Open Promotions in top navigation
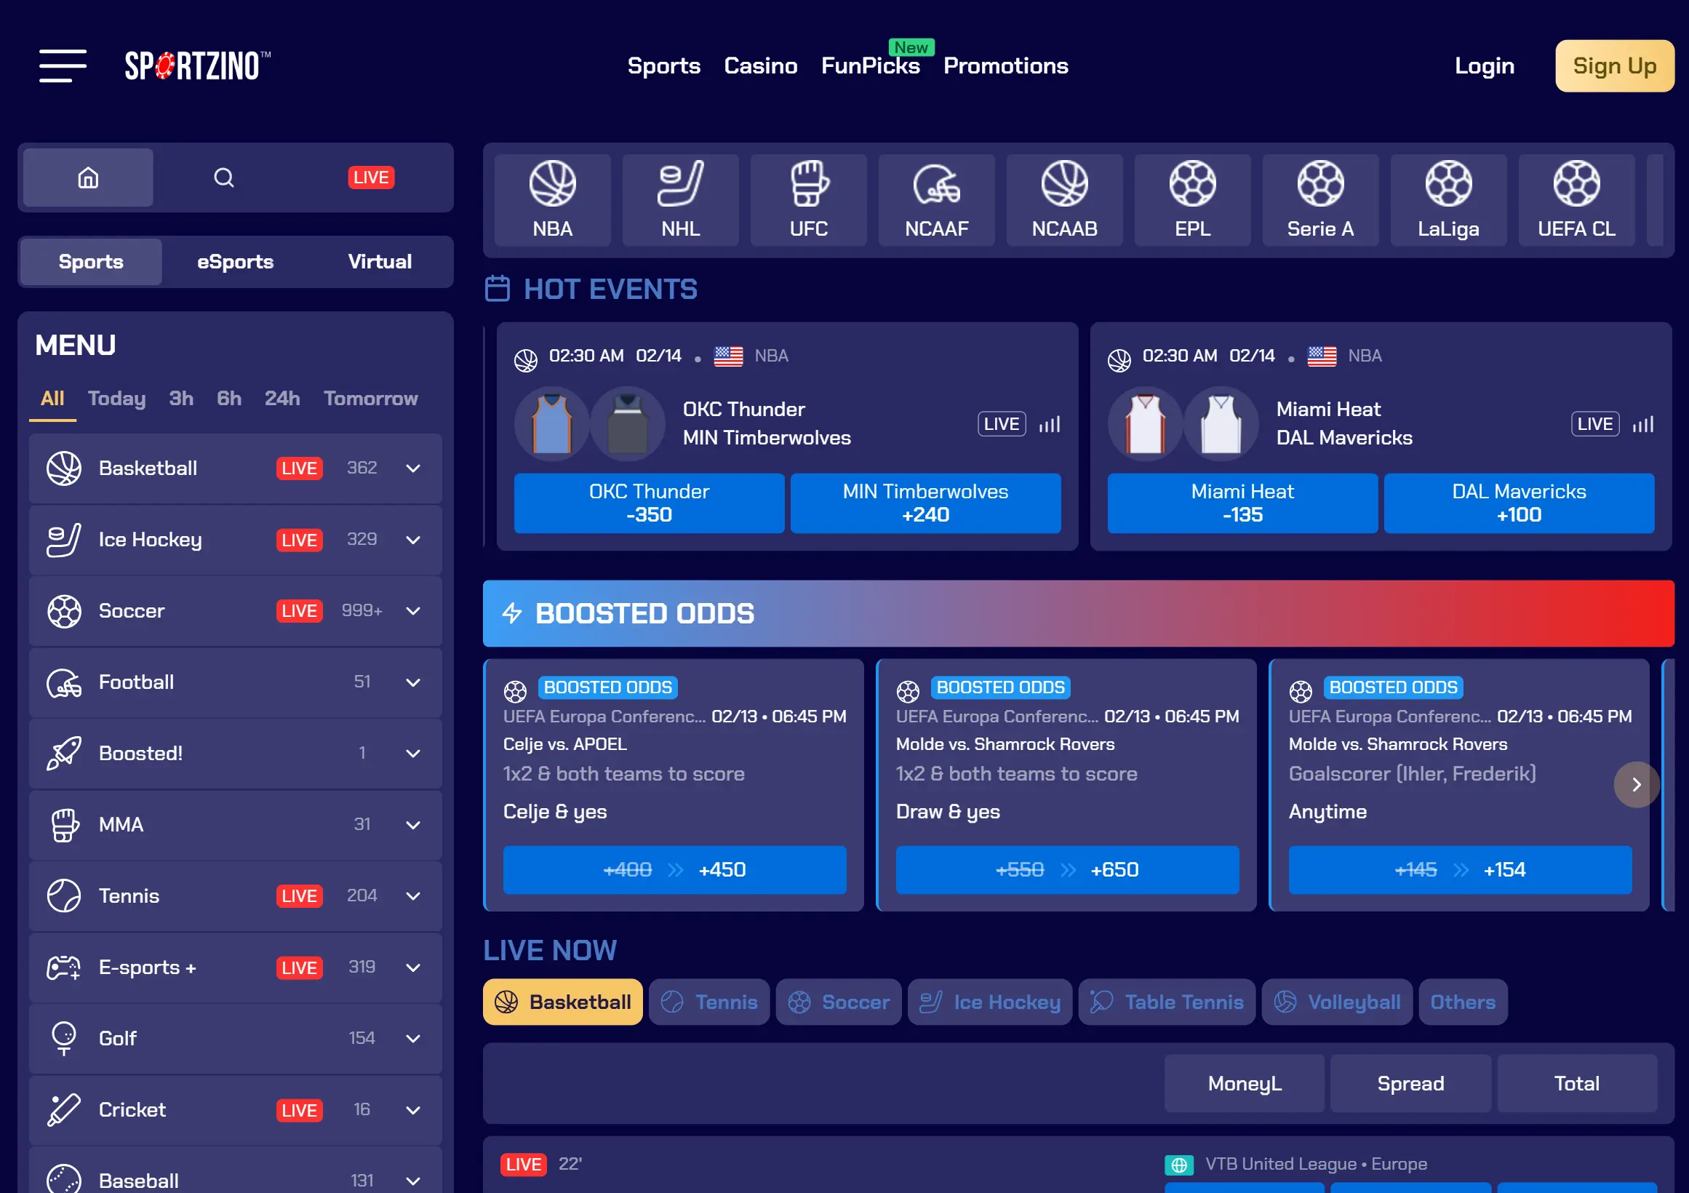 point(1005,66)
